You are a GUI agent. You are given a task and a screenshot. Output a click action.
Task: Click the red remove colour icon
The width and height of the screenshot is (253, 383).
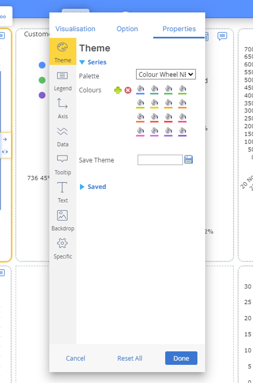(x=128, y=90)
